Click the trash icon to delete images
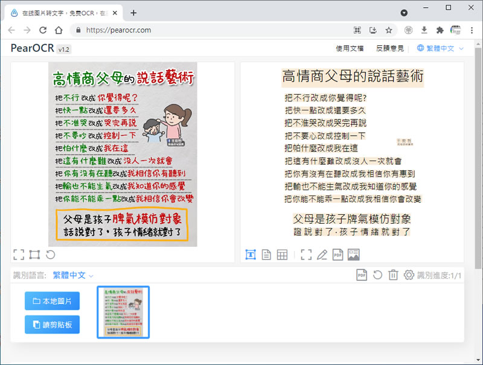The height and width of the screenshot is (365, 483). (x=393, y=275)
